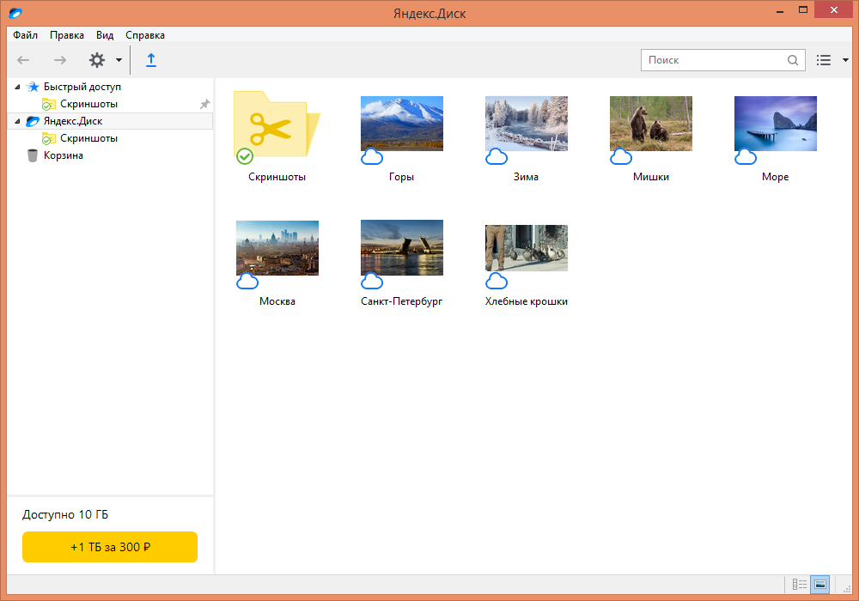
Task: Click the +1 ТБ за 300 ₽ button
Action: click(110, 547)
